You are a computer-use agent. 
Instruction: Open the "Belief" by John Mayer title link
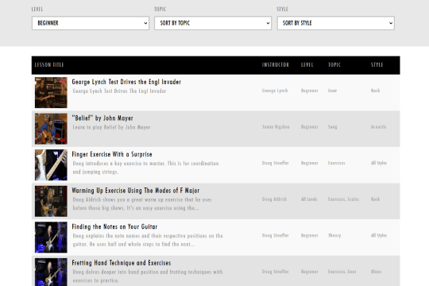102,118
